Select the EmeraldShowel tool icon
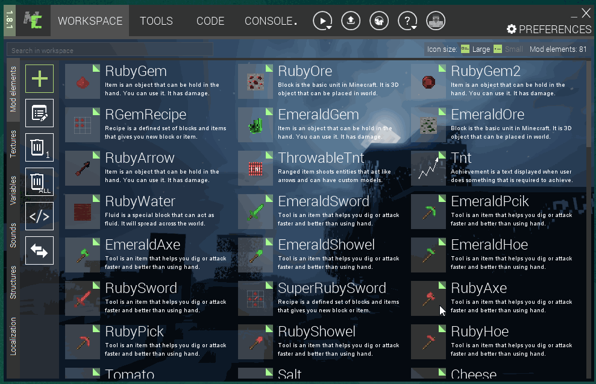596x384 pixels. (256, 255)
